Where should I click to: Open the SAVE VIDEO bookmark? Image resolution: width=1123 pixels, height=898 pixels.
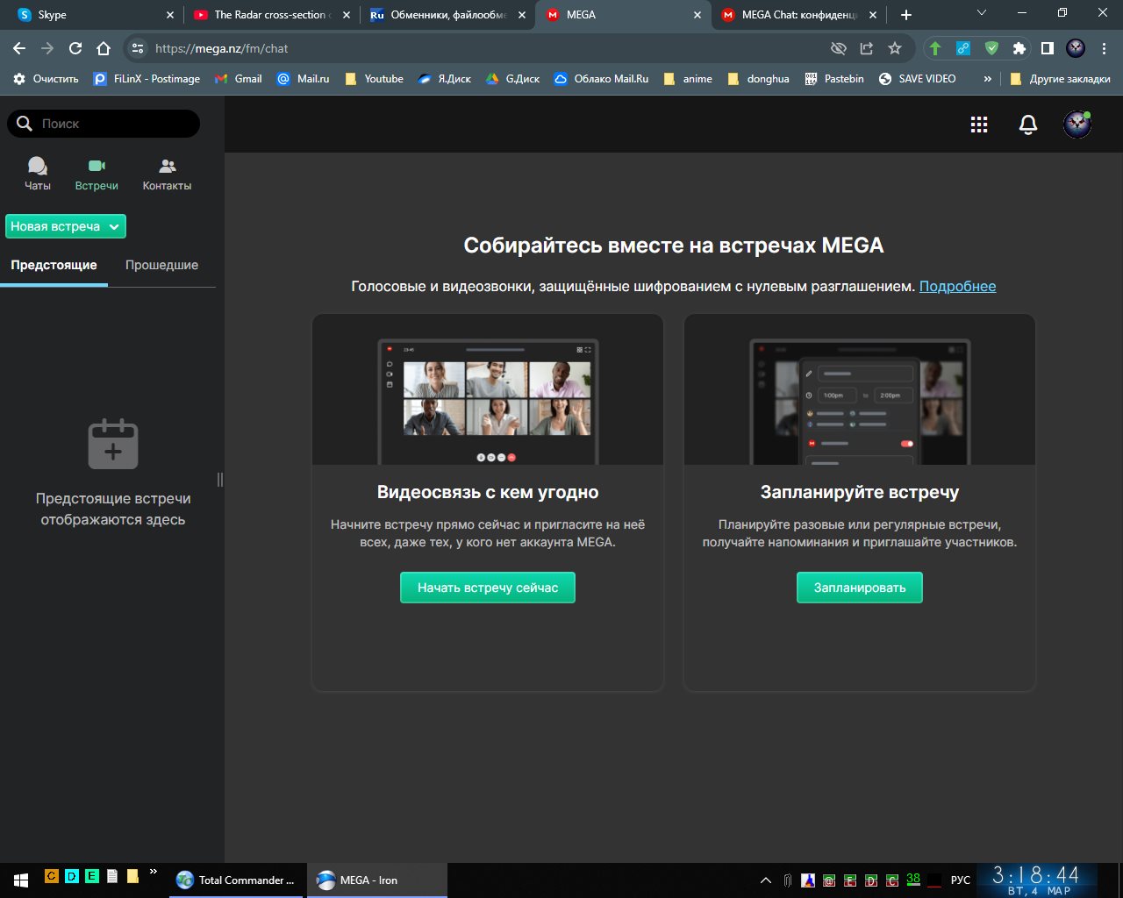coord(917,79)
